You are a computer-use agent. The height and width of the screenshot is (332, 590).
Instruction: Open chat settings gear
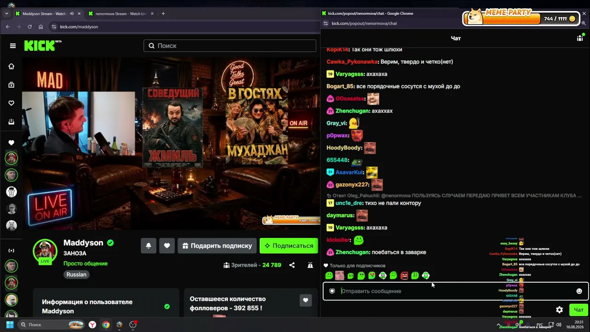559,310
